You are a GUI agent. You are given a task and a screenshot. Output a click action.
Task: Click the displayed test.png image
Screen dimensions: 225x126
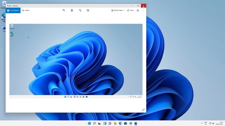coord(76,61)
